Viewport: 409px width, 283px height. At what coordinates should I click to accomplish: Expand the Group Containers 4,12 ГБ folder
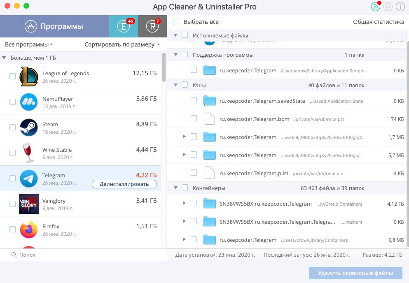click(x=184, y=203)
